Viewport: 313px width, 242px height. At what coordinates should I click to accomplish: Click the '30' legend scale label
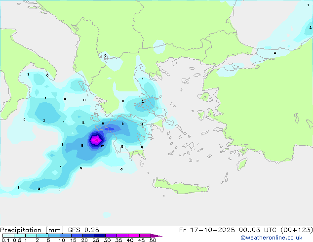[107, 240]
